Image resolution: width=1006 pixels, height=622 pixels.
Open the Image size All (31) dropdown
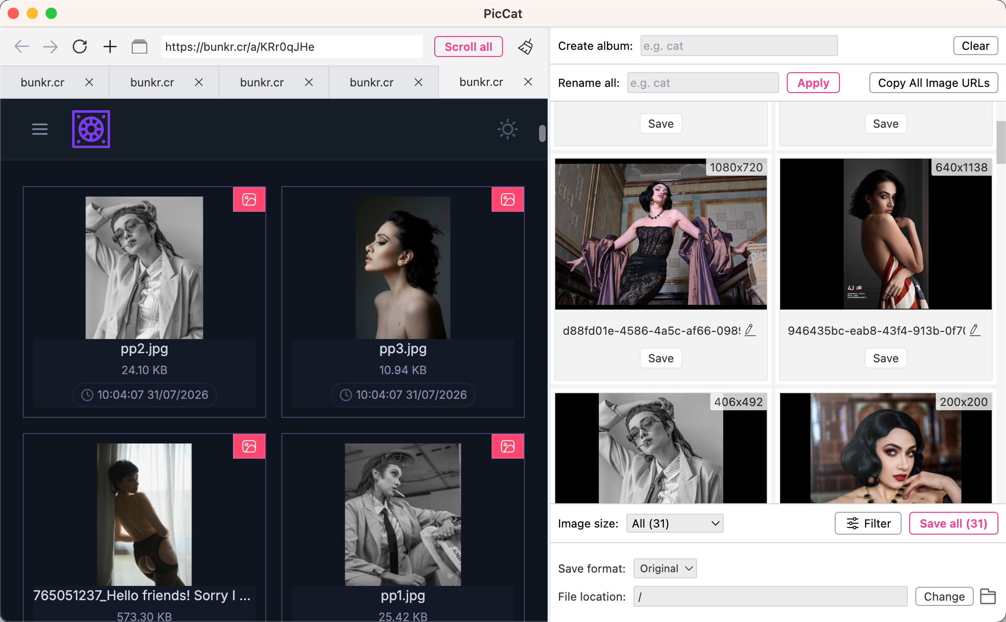tap(675, 523)
